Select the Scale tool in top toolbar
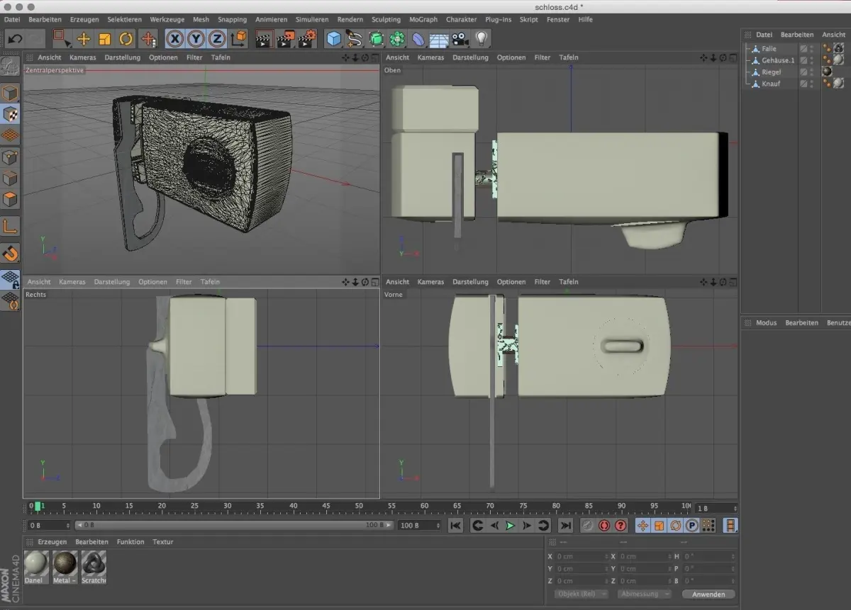 tap(105, 39)
